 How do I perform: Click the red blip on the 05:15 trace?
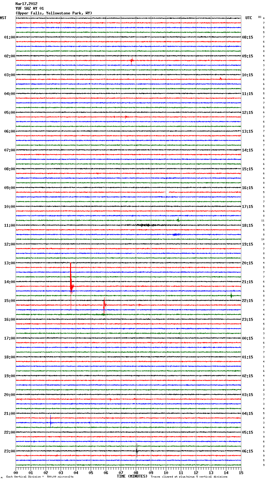(x=126, y=117)
